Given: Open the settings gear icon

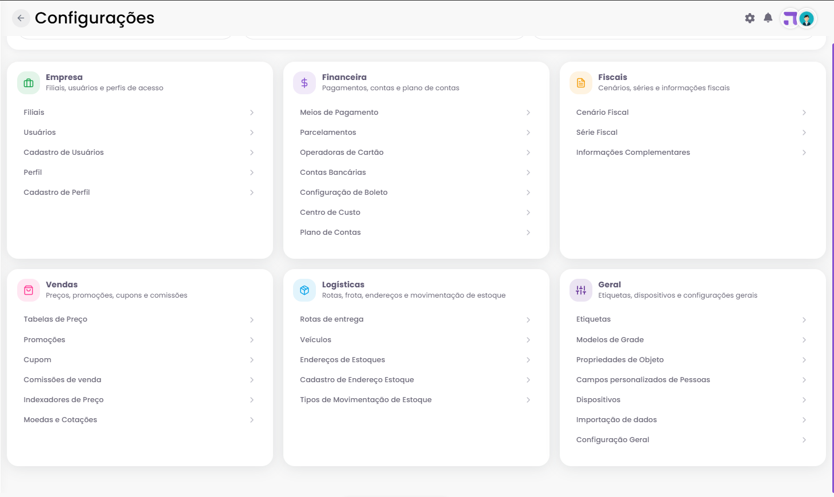Looking at the screenshot, I should tap(750, 18).
